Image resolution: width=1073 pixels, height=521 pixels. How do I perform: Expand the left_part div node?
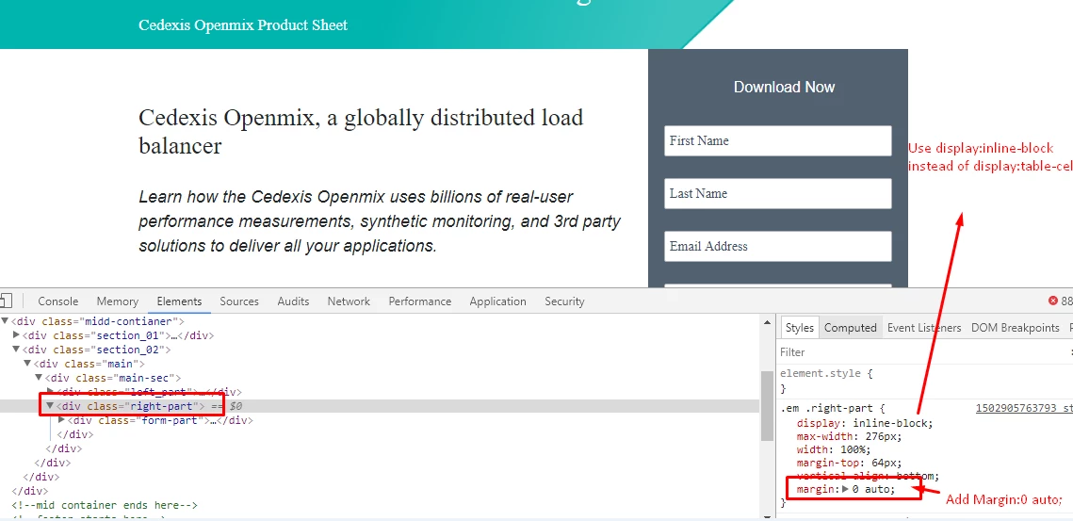coord(50,392)
